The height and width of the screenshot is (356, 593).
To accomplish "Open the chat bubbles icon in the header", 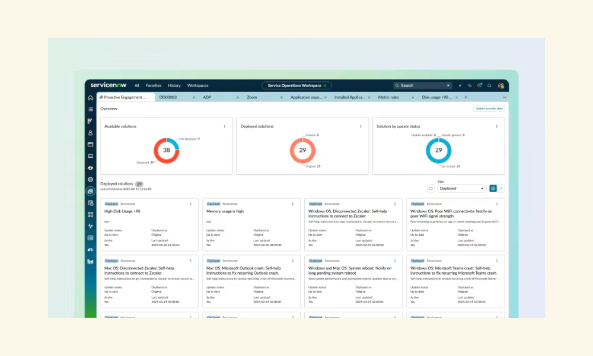I will (470, 85).
